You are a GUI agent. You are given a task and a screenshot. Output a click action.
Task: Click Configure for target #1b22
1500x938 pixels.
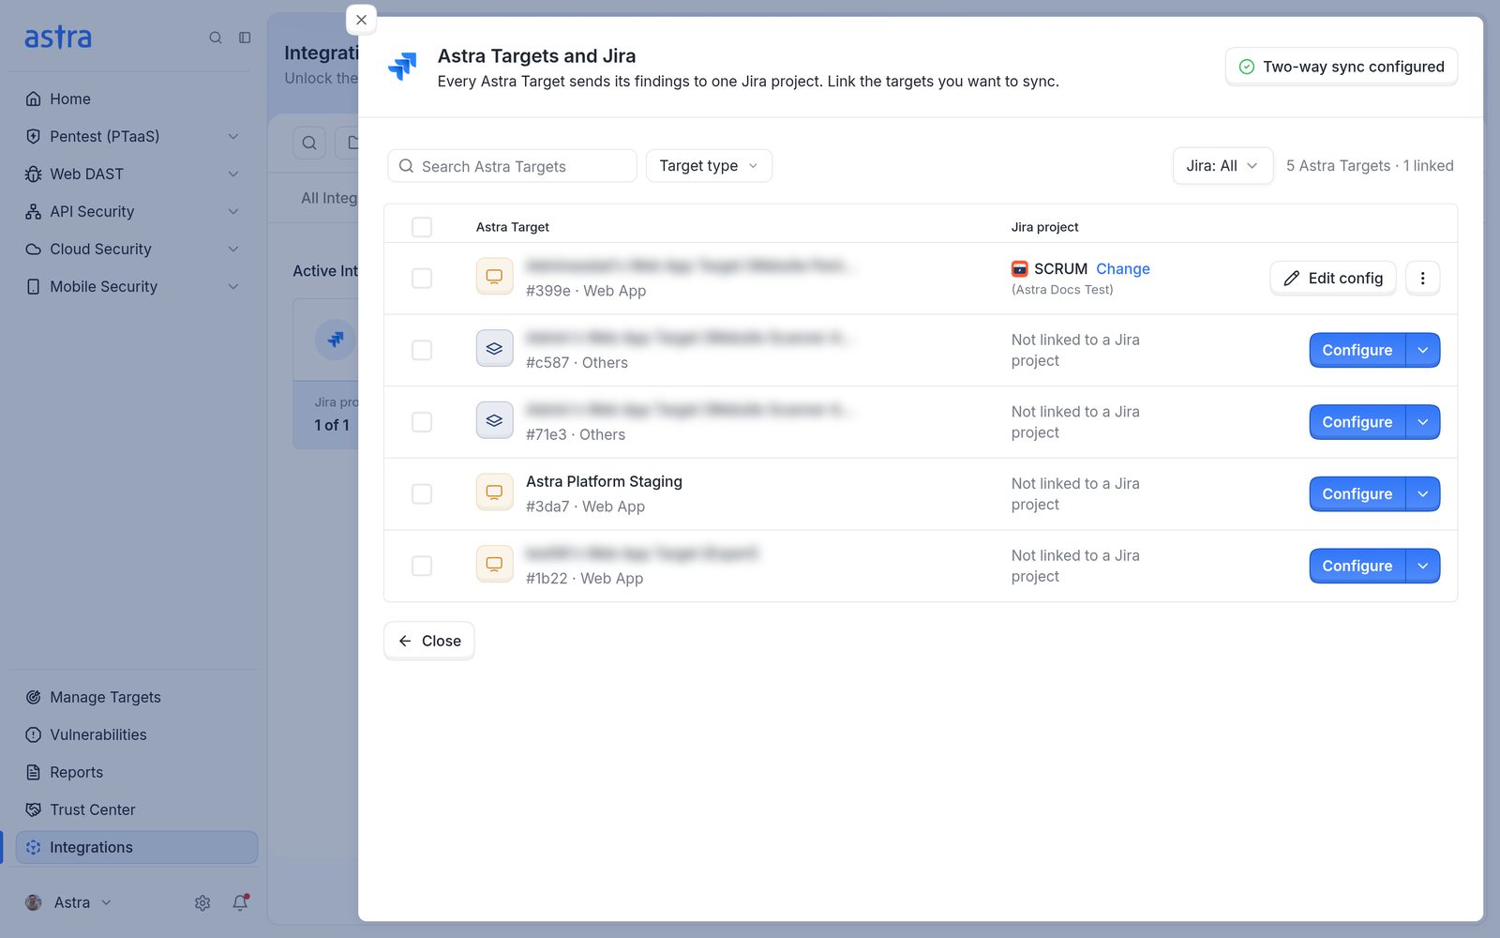(1357, 566)
